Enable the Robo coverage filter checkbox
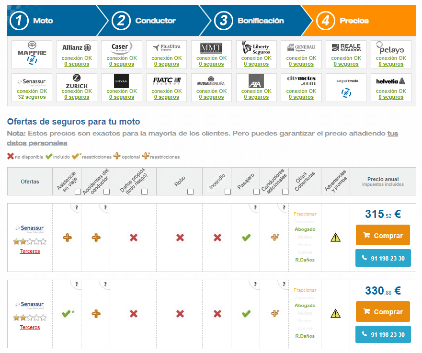 [x=190, y=192]
